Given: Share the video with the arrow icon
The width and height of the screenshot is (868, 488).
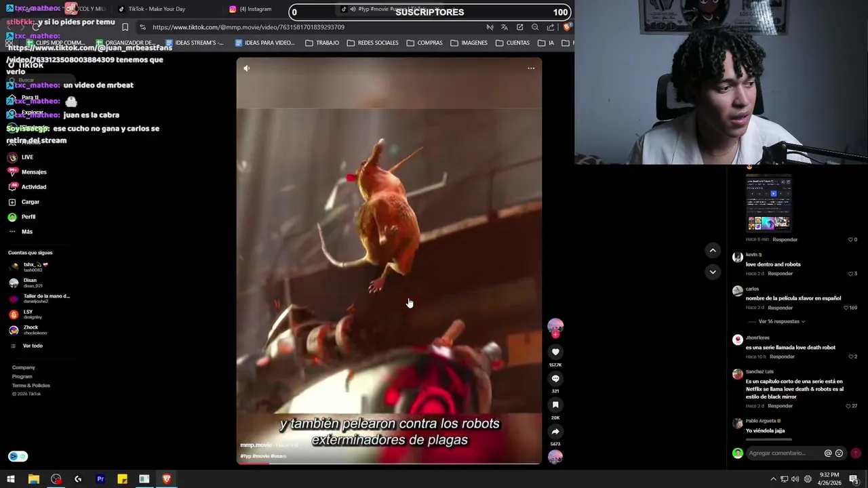Looking at the screenshot, I should pyautogui.click(x=555, y=431).
